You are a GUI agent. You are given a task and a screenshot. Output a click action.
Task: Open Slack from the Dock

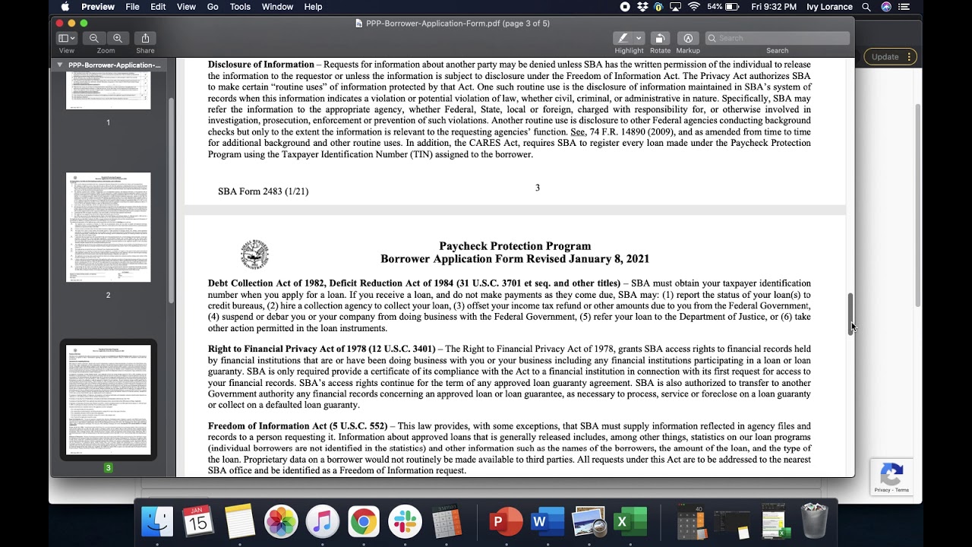tap(404, 522)
